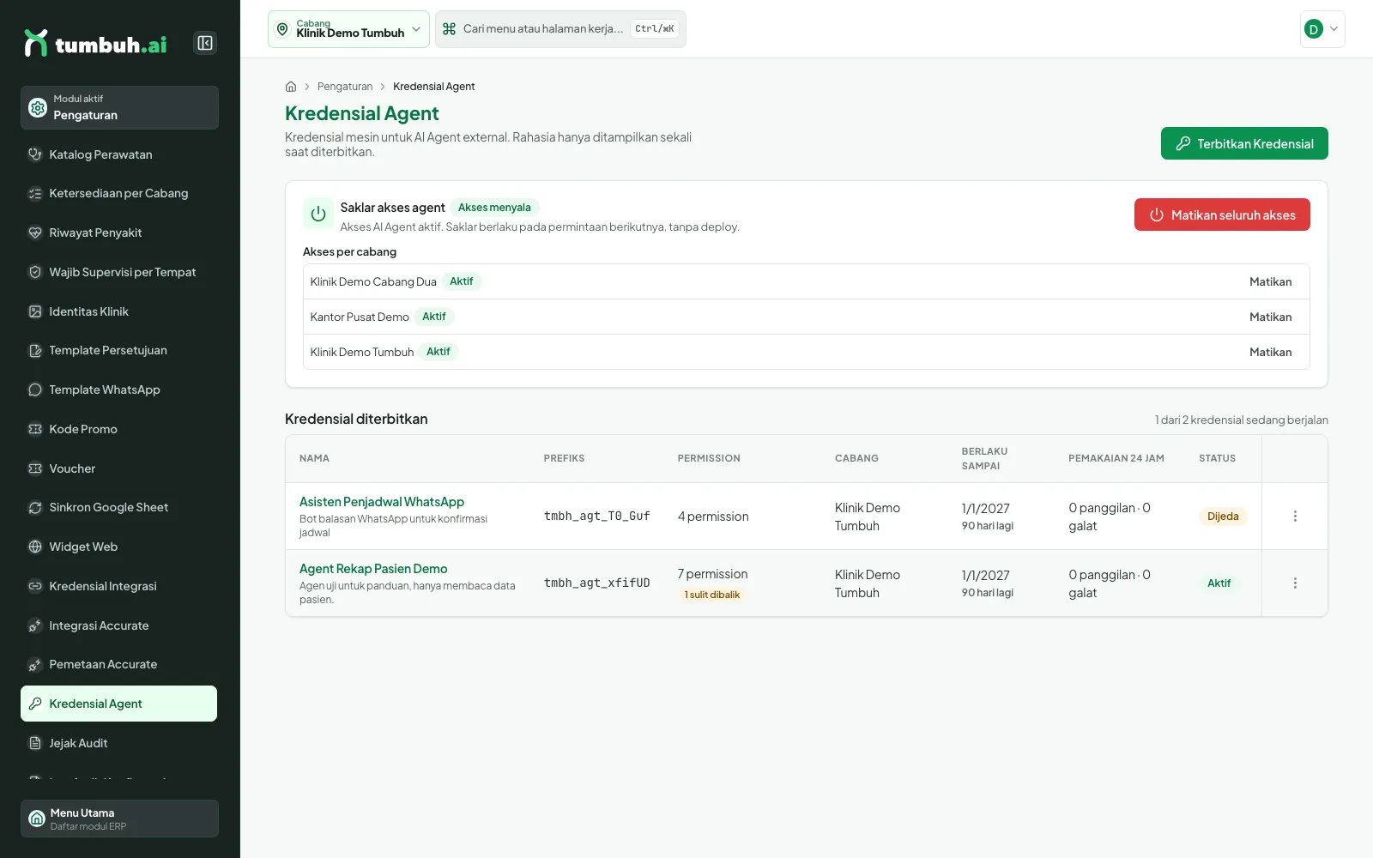The height and width of the screenshot is (858, 1373).
Task: Click the home breadcrumb icon
Action: [x=291, y=87]
